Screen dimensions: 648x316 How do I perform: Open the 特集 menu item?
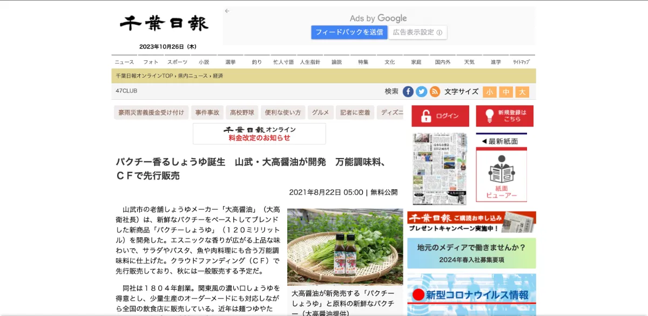coord(363,62)
